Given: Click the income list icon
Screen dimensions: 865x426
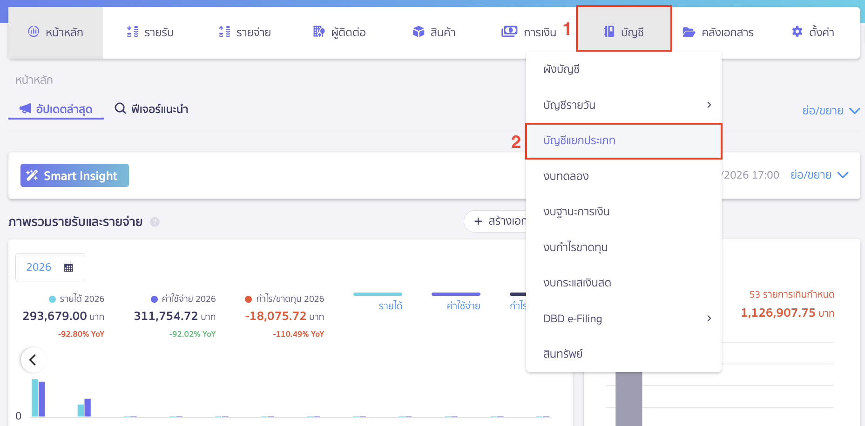Looking at the screenshot, I should pyautogui.click(x=133, y=32).
